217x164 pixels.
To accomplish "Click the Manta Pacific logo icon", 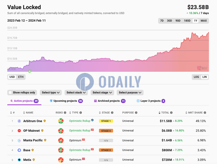I will tap(19, 141).
